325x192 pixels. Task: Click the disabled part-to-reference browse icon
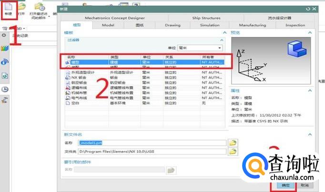point(171,170)
